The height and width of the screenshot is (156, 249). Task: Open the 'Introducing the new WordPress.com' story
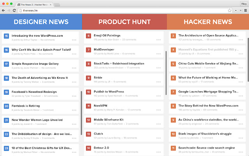point(37,36)
